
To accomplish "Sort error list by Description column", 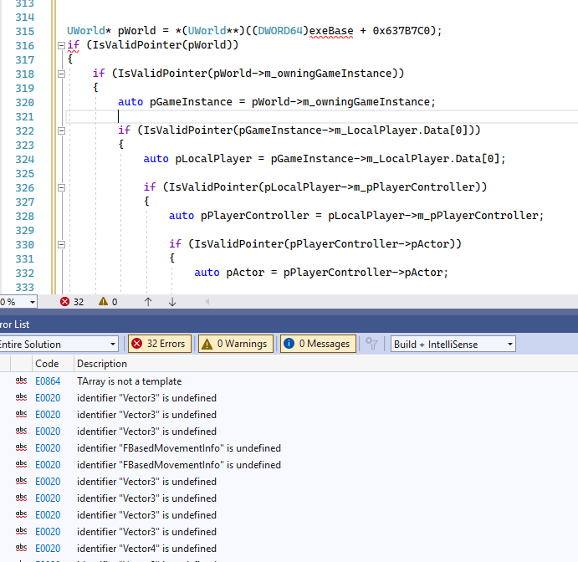I will pyautogui.click(x=102, y=364).
